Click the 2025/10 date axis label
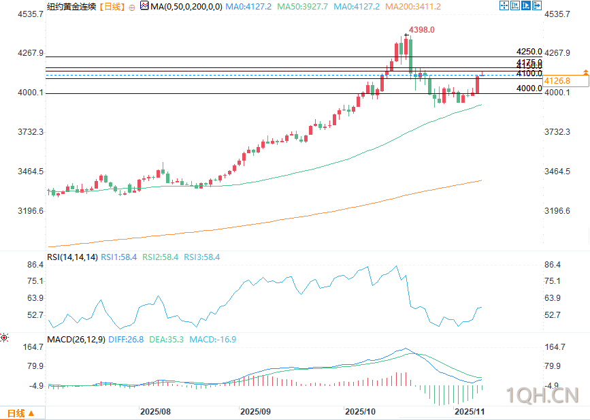This screenshot has width=590, height=420. point(360,411)
